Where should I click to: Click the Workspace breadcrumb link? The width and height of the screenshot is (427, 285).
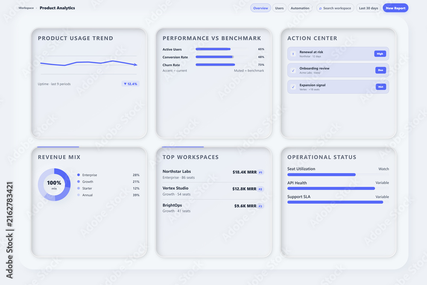coord(26,8)
